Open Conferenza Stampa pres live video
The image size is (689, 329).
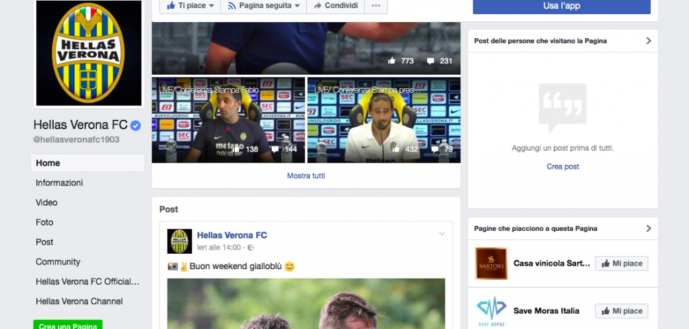[384, 120]
